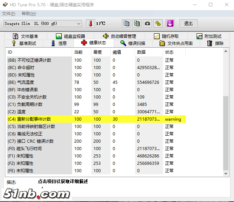This screenshot has width=234, height=202.
Task: Switch to the 擦除 tab
Action: [x=215, y=43]
